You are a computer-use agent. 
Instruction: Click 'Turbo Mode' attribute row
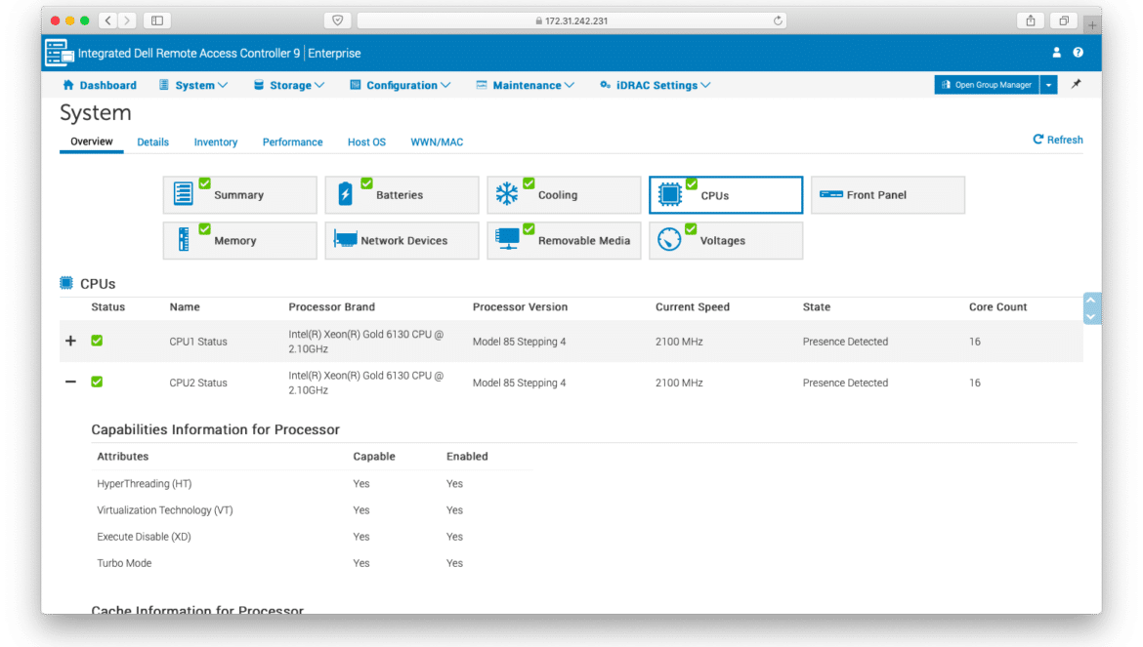click(x=314, y=563)
